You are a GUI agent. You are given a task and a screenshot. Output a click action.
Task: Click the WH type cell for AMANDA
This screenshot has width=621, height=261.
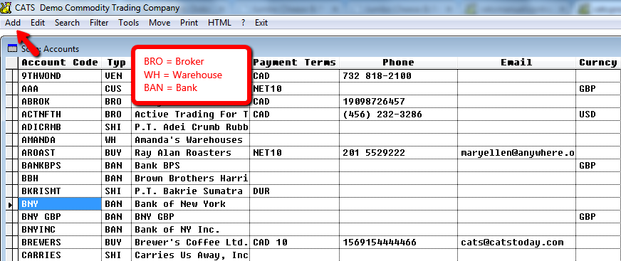point(116,140)
